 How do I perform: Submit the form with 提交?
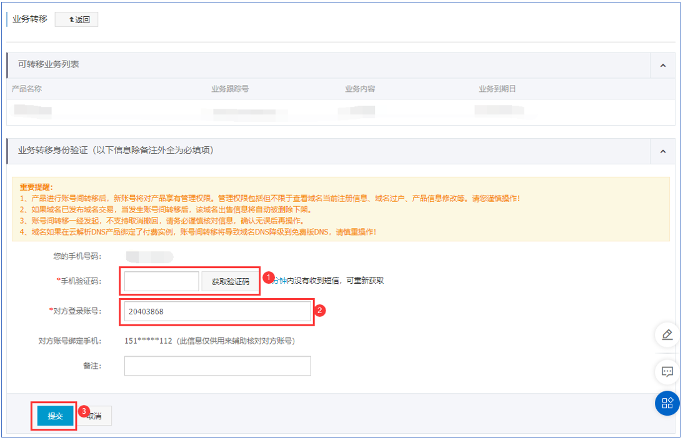coord(55,416)
